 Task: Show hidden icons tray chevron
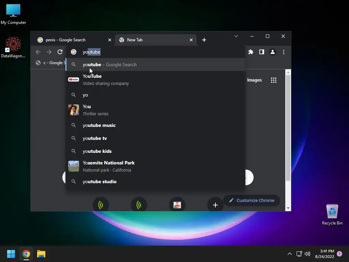tap(290, 254)
